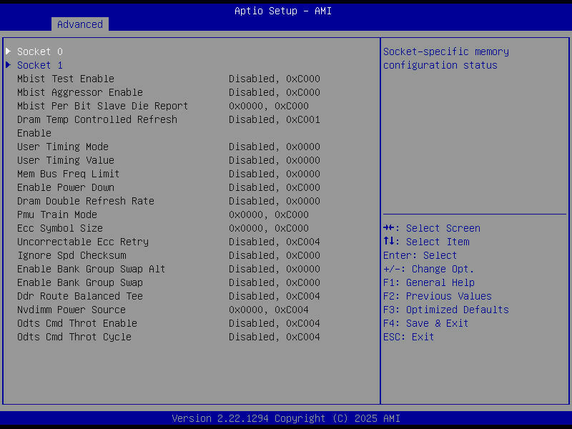Select Odts Cmd Throt Cycle setting
This screenshot has width=572, height=429.
[x=74, y=336]
